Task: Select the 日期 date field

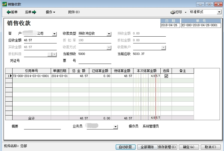Action: 170,25
